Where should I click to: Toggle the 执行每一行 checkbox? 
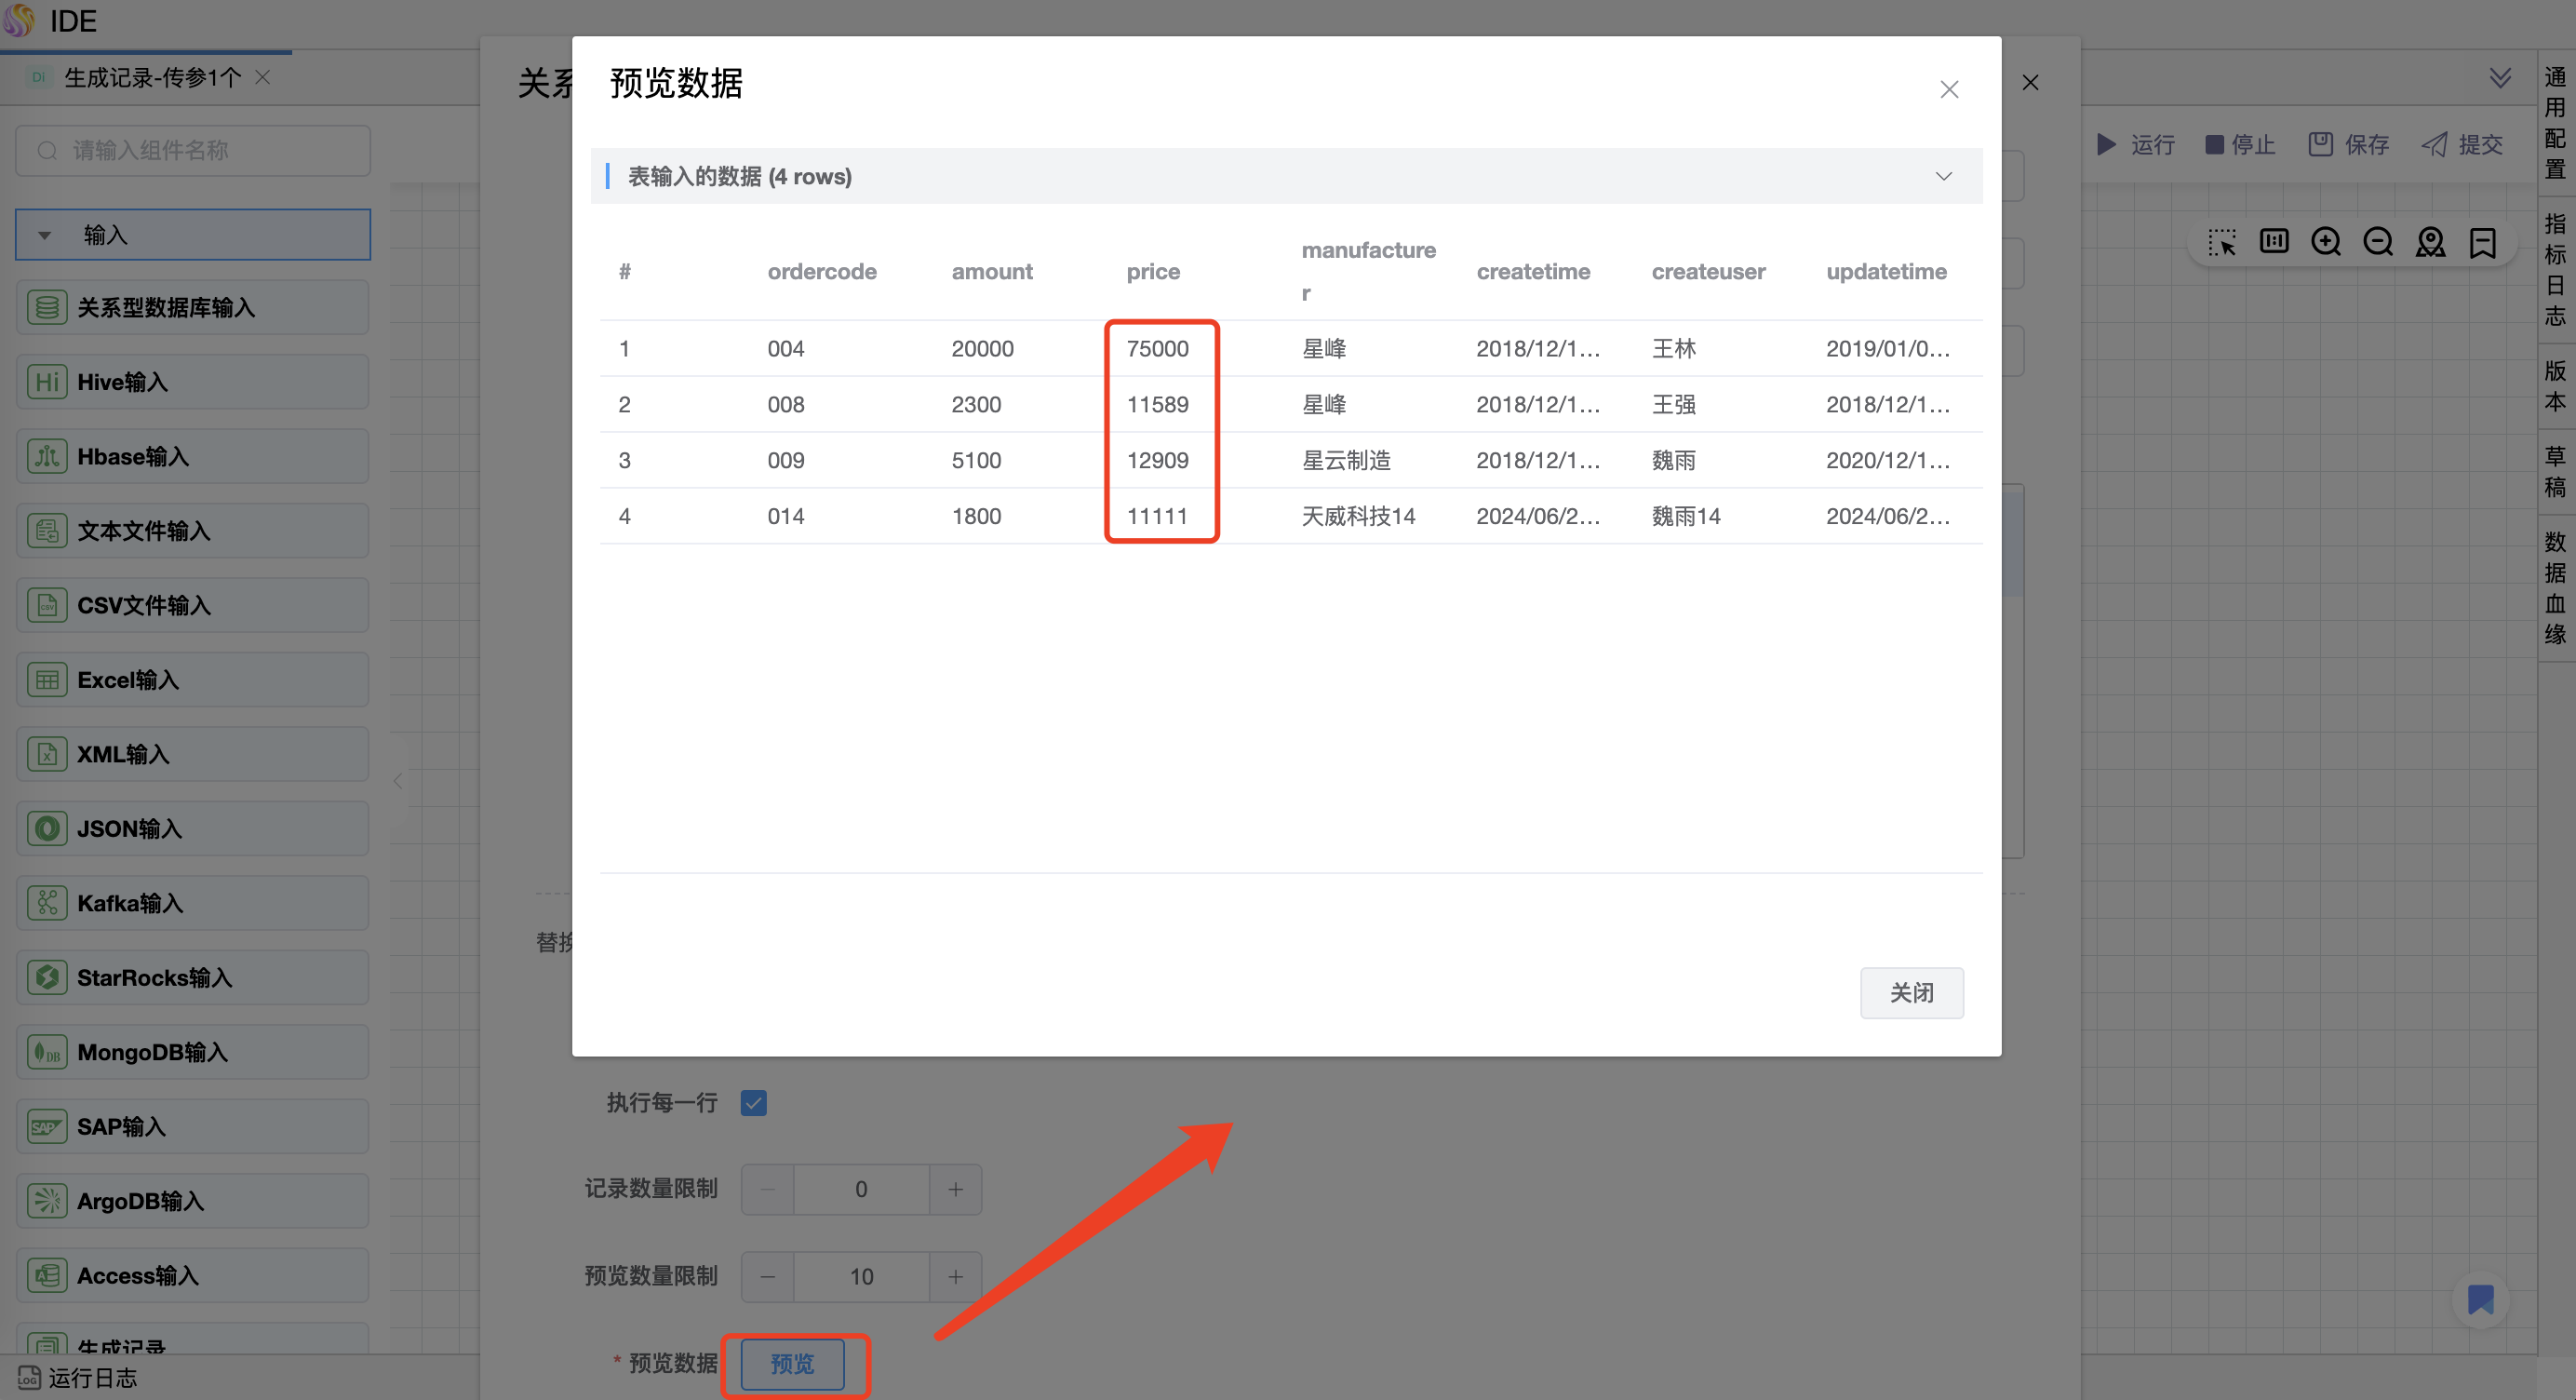tap(754, 1102)
